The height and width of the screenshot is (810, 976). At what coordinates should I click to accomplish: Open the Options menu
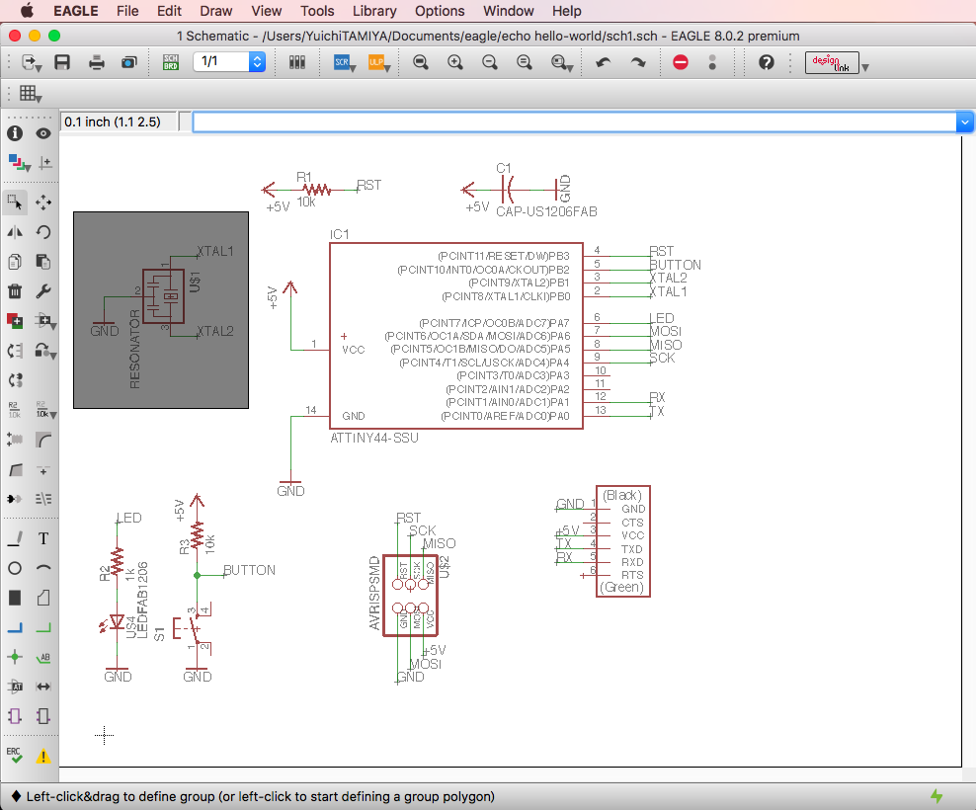pyautogui.click(x=440, y=11)
